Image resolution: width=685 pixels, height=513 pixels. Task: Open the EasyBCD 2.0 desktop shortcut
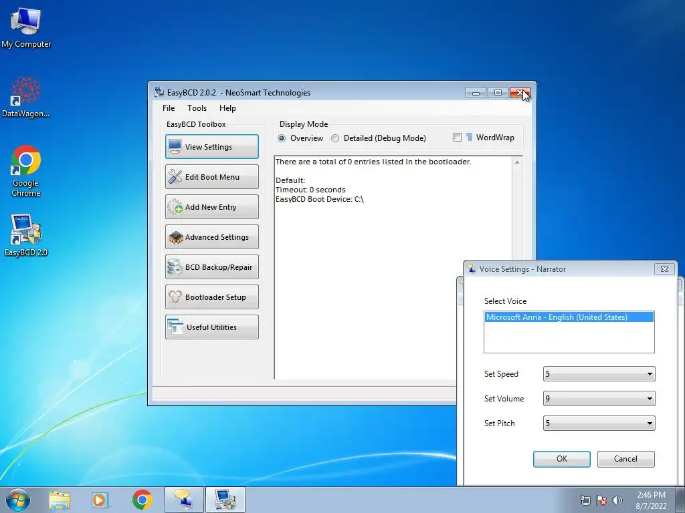pos(26,234)
